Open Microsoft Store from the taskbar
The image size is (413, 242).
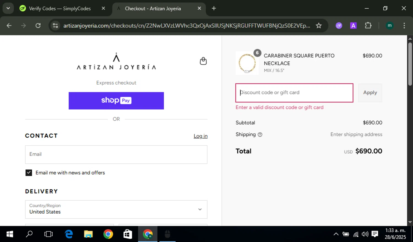(128, 234)
